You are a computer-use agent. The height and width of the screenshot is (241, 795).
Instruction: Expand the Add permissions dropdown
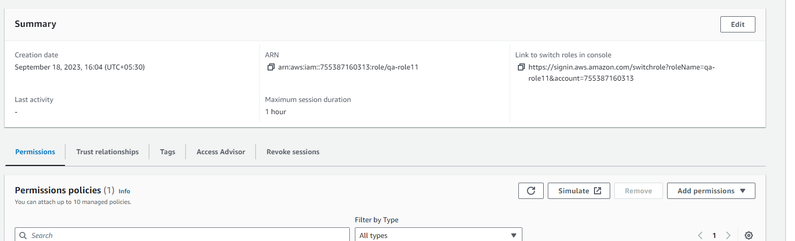pos(711,191)
